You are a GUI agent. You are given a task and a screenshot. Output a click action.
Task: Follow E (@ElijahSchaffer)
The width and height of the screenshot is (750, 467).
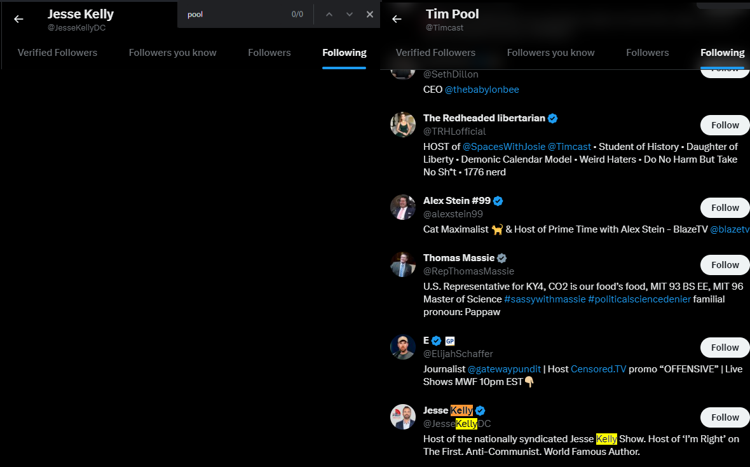tap(725, 348)
